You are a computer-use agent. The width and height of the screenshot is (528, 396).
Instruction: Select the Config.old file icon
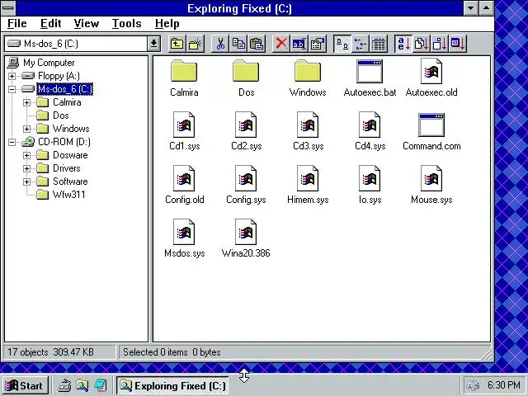[x=184, y=178]
